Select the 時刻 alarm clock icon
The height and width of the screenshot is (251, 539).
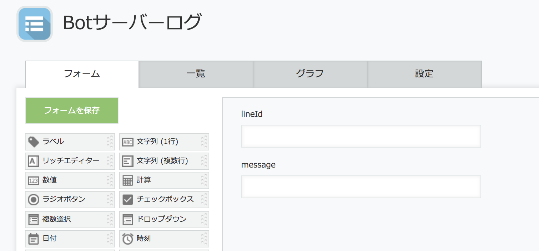coord(127,239)
